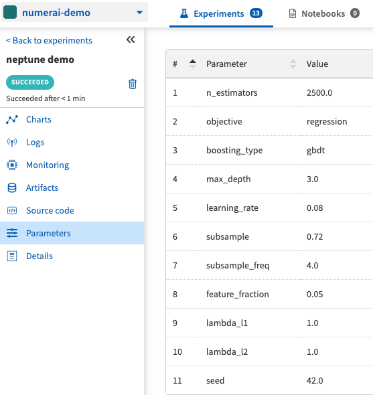Sort the table by # column

pos(193,64)
